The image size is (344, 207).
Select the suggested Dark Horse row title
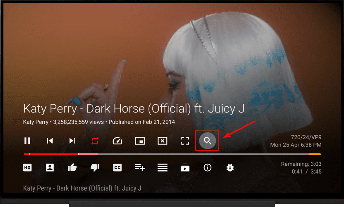click(82, 188)
